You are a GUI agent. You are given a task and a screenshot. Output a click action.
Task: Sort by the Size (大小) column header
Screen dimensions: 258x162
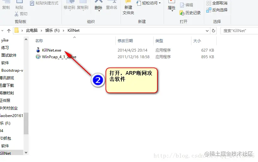point(197,41)
